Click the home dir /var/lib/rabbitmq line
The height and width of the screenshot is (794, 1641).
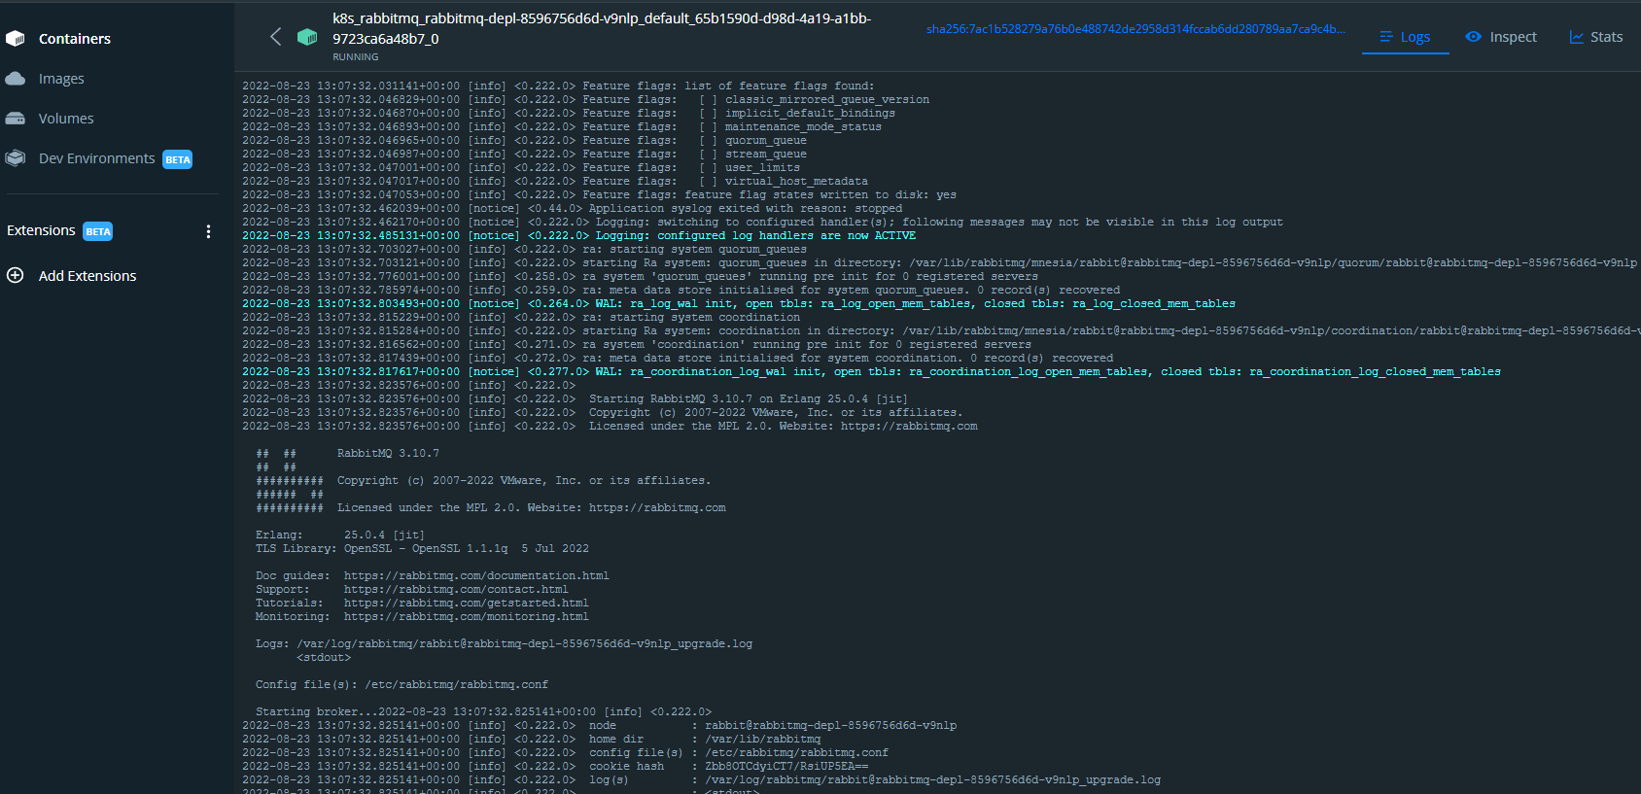point(532,740)
